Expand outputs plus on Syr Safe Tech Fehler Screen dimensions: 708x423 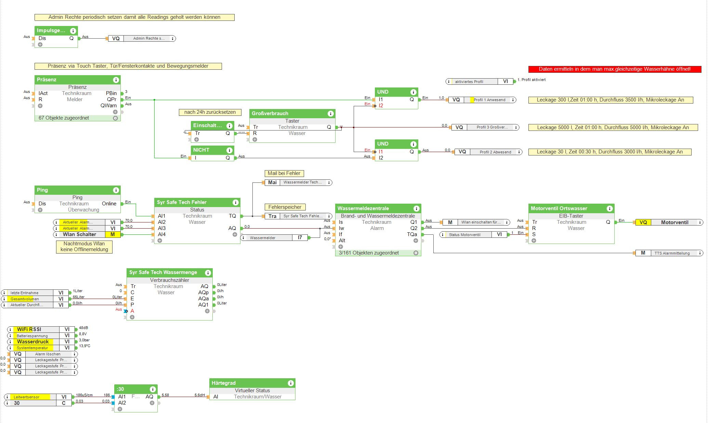(235, 234)
